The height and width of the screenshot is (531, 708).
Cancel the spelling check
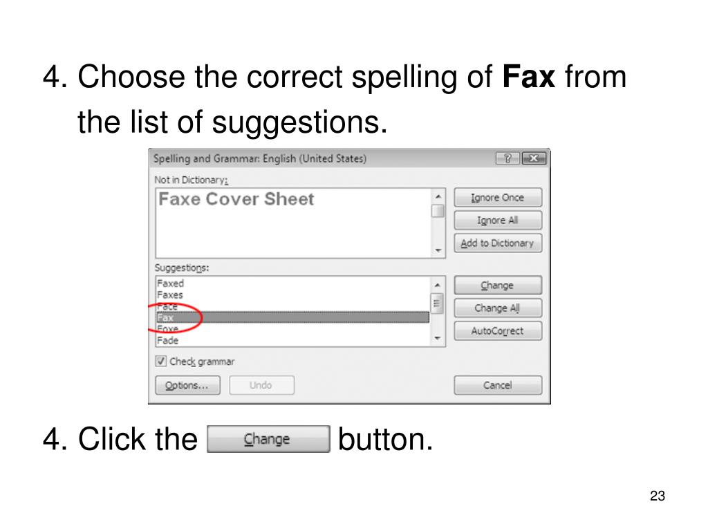pyautogui.click(x=498, y=385)
